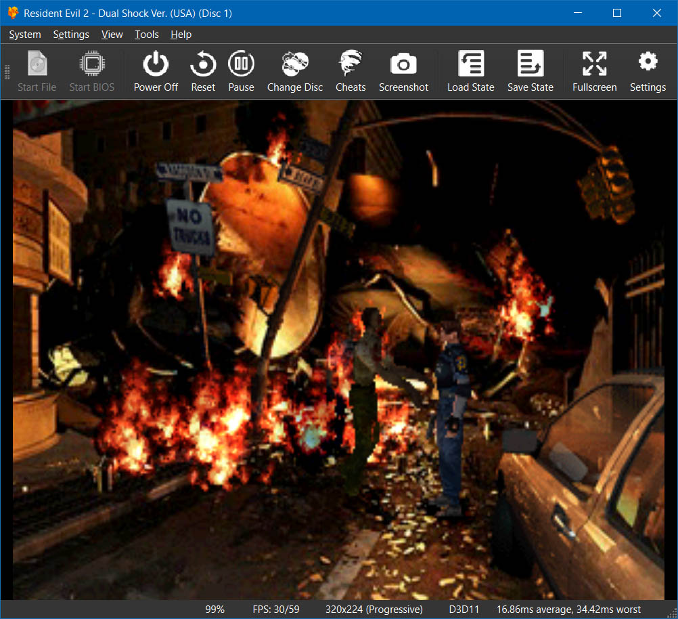Click the toolbar drag handle grip
Viewport: 678px width, 619px height.
tap(7, 72)
